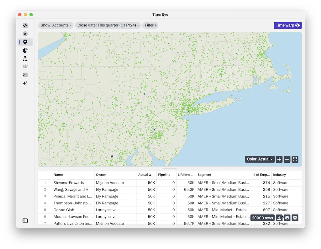This screenshot has height=249, width=321.
Task: Download the table results
Action: [x=279, y=218]
